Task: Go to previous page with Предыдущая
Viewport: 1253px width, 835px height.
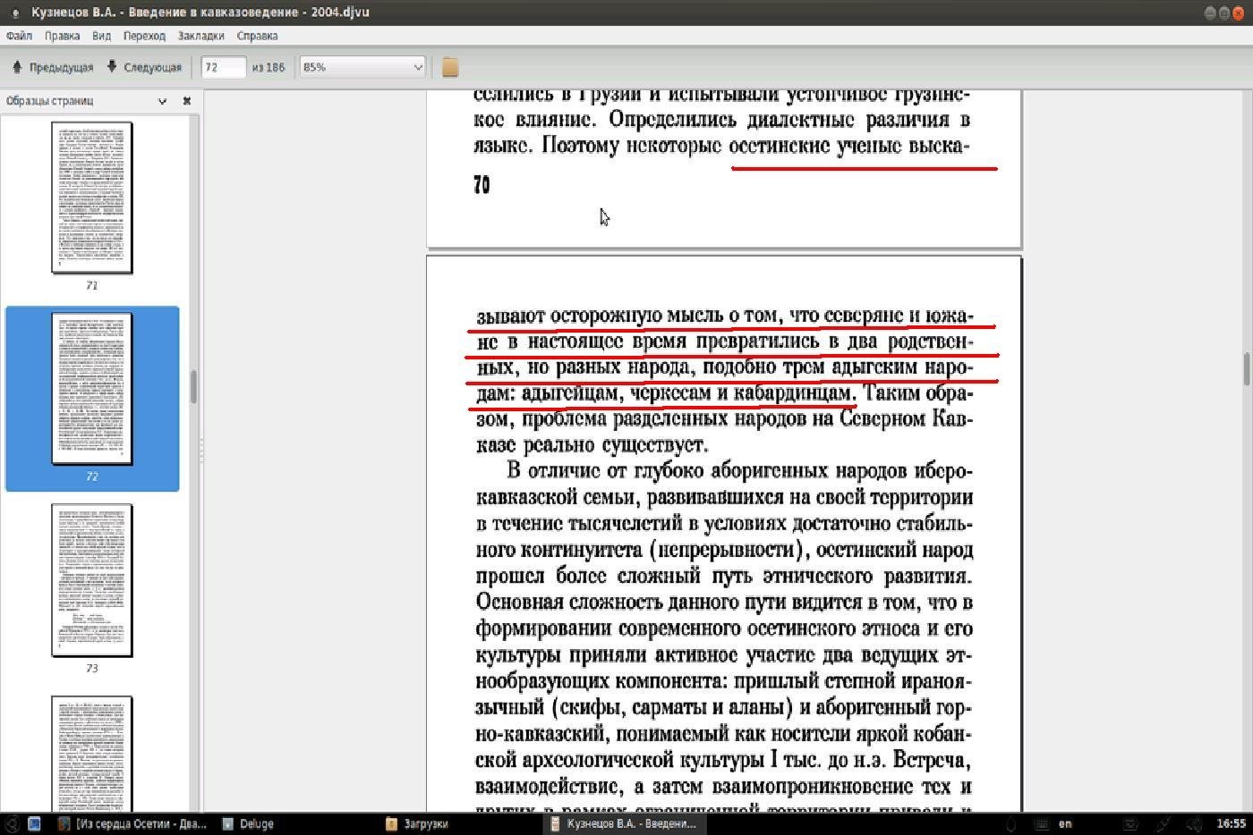Action: coord(53,67)
